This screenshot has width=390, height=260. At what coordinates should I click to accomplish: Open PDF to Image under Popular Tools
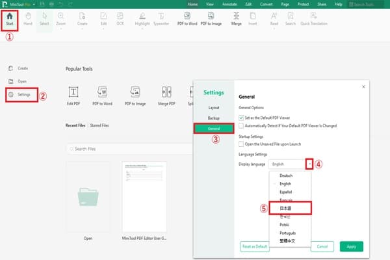point(135,96)
